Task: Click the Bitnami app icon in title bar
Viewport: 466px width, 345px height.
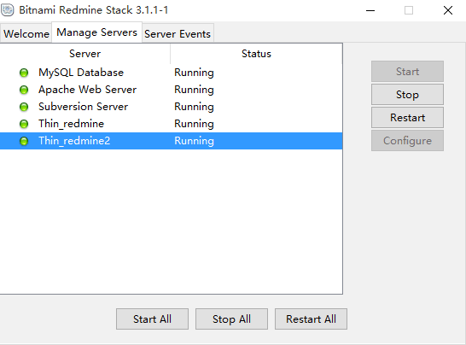Action: [7, 9]
